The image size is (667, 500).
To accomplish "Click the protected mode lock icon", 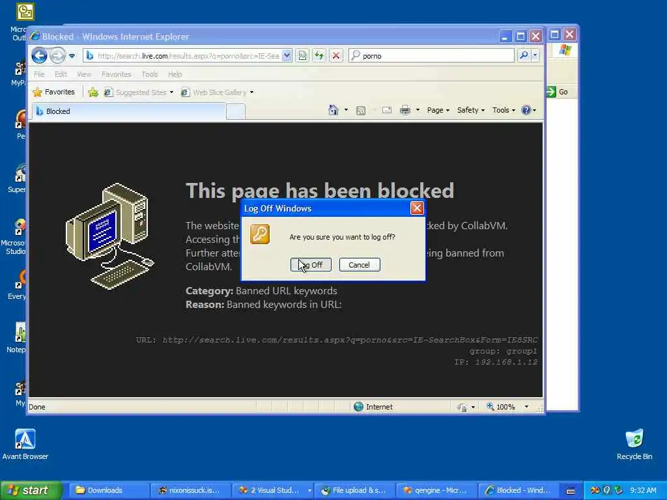I will 462,408.
